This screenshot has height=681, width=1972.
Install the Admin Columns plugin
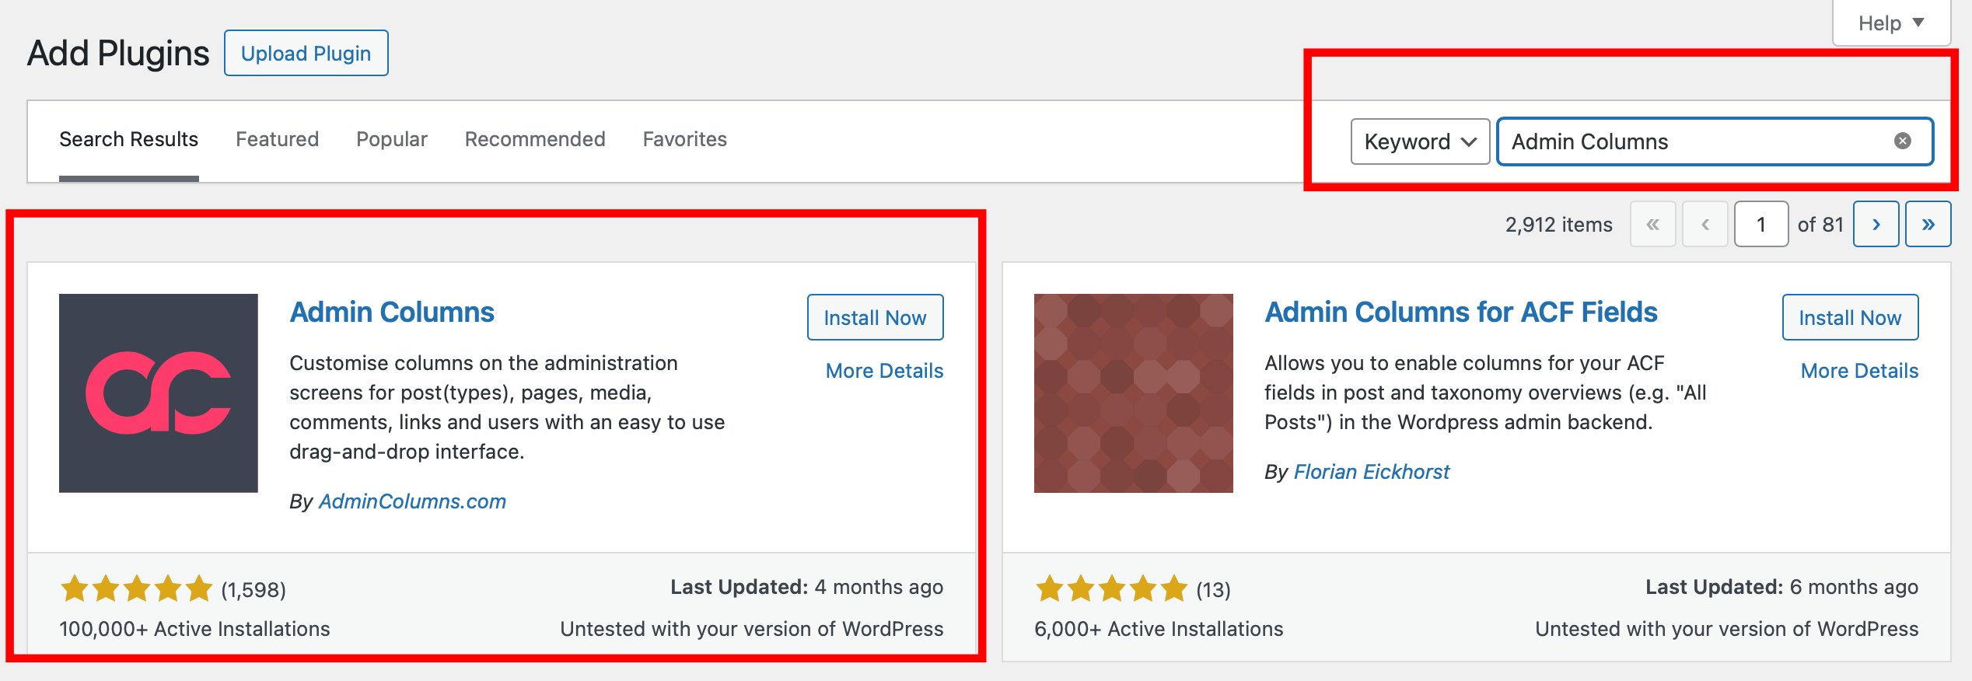(875, 317)
